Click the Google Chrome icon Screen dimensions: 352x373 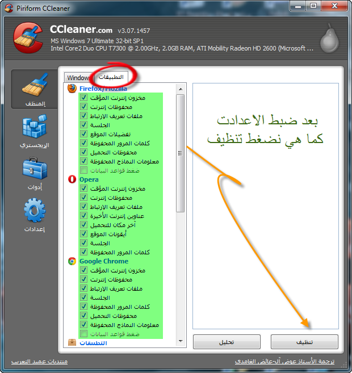coord(72,261)
